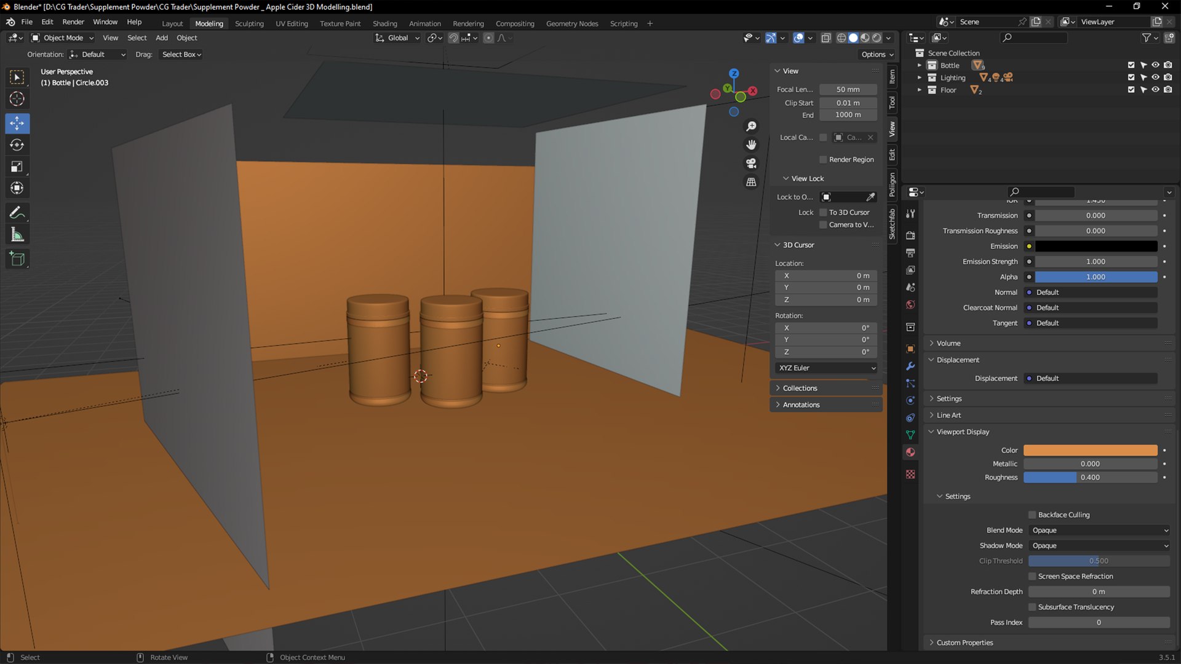The height and width of the screenshot is (664, 1181).
Task: Open the Material properties tab icon
Action: click(910, 453)
